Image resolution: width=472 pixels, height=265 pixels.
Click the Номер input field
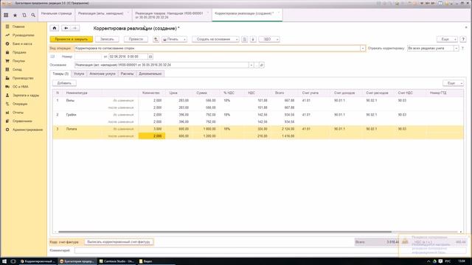click(88, 57)
